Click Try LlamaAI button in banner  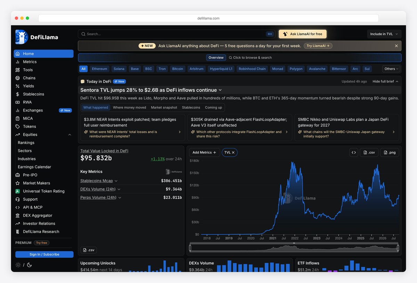point(318,46)
